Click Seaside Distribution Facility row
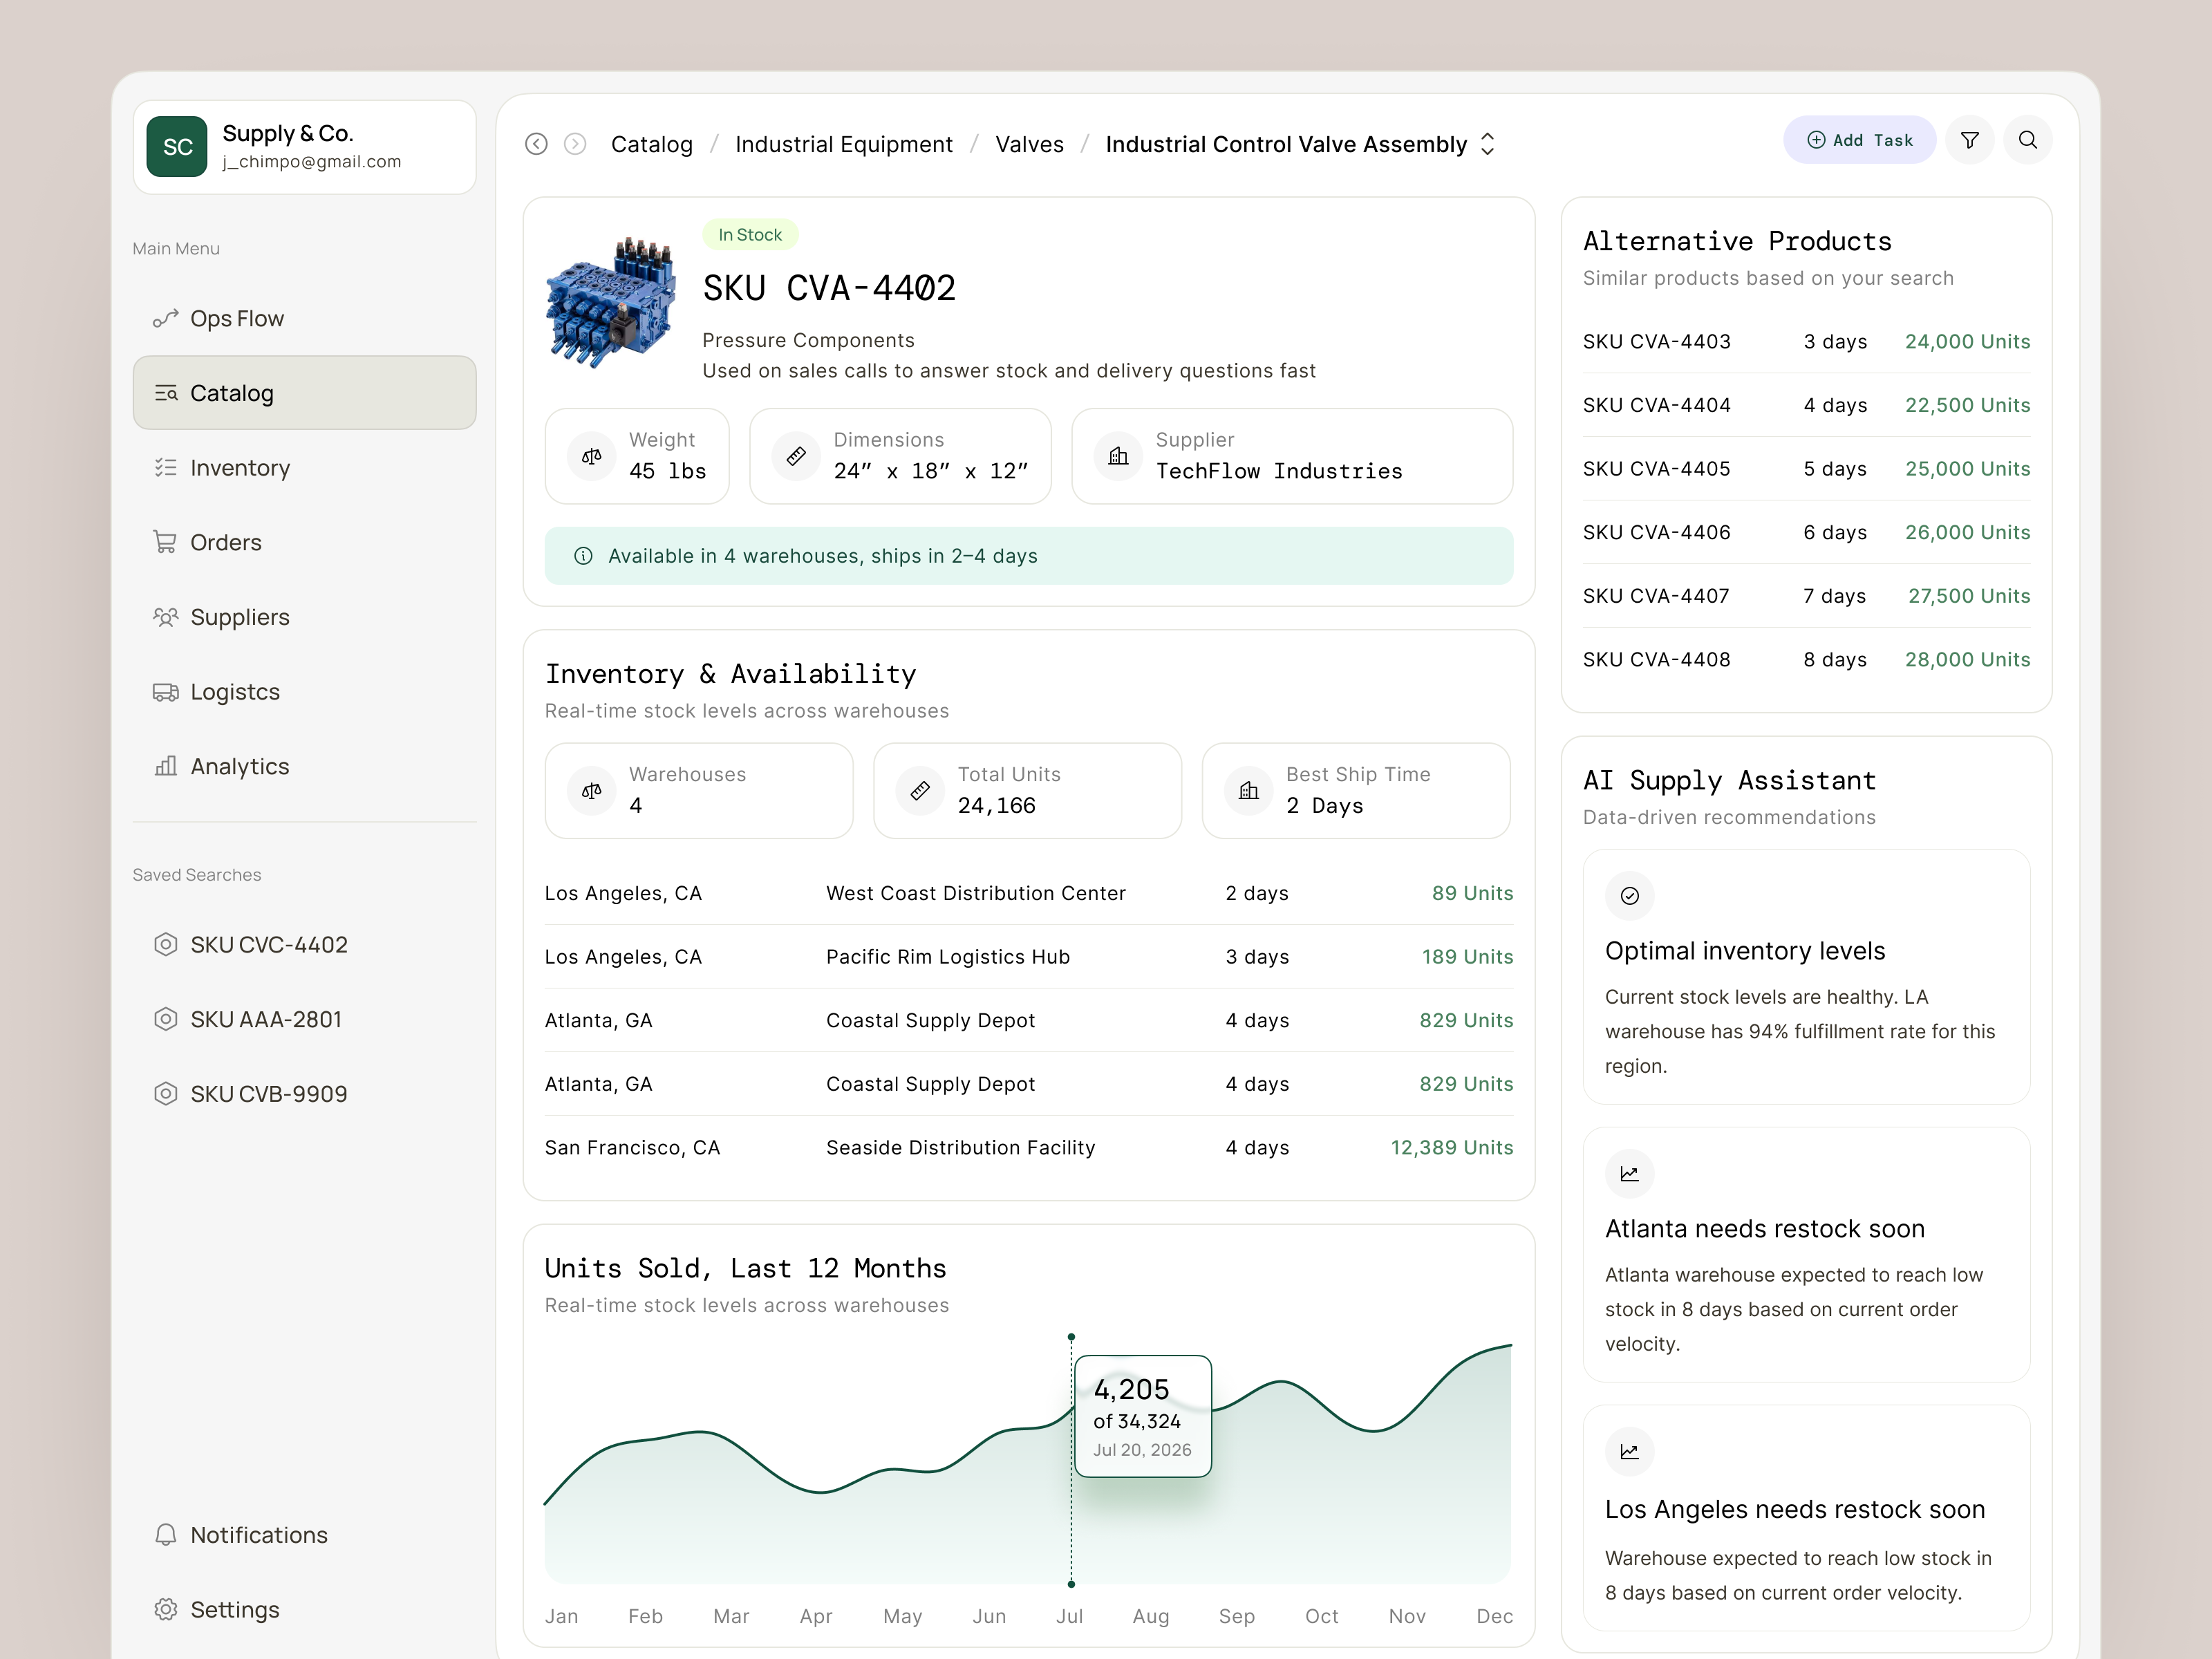Viewport: 2212px width, 1659px height. click(x=1029, y=1148)
